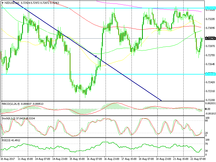Click the 0.72645 price axis label
Screen dimensions: 216x162
210,64
